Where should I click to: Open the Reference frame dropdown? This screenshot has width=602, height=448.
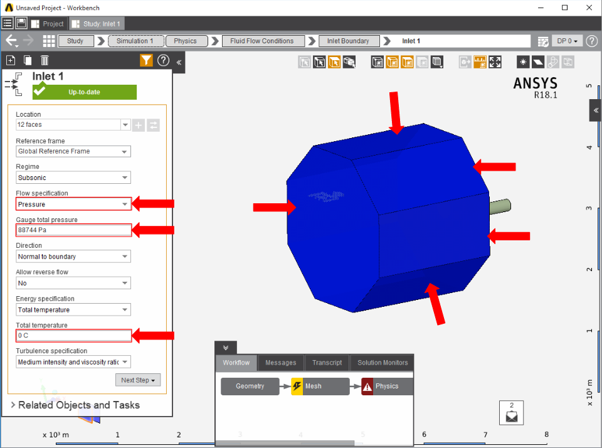pyautogui.click(x=73, y=151)
